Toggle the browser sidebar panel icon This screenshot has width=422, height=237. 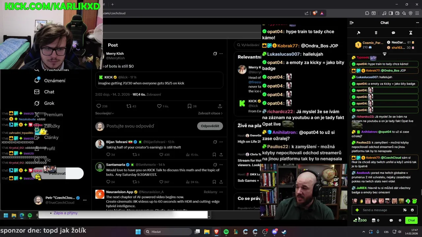(391, 13)
